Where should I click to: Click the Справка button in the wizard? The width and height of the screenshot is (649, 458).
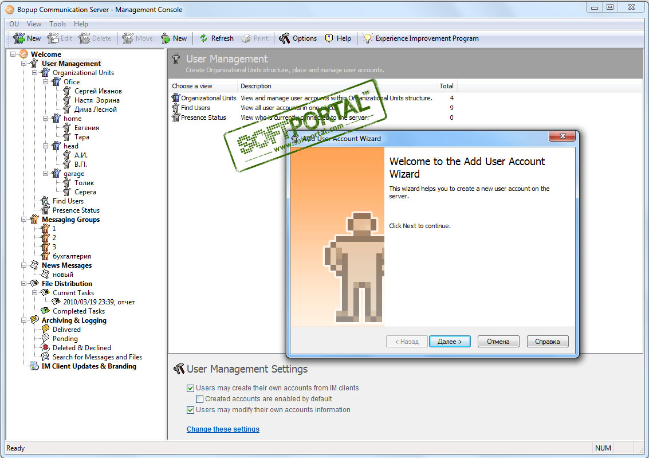[548, 342]
